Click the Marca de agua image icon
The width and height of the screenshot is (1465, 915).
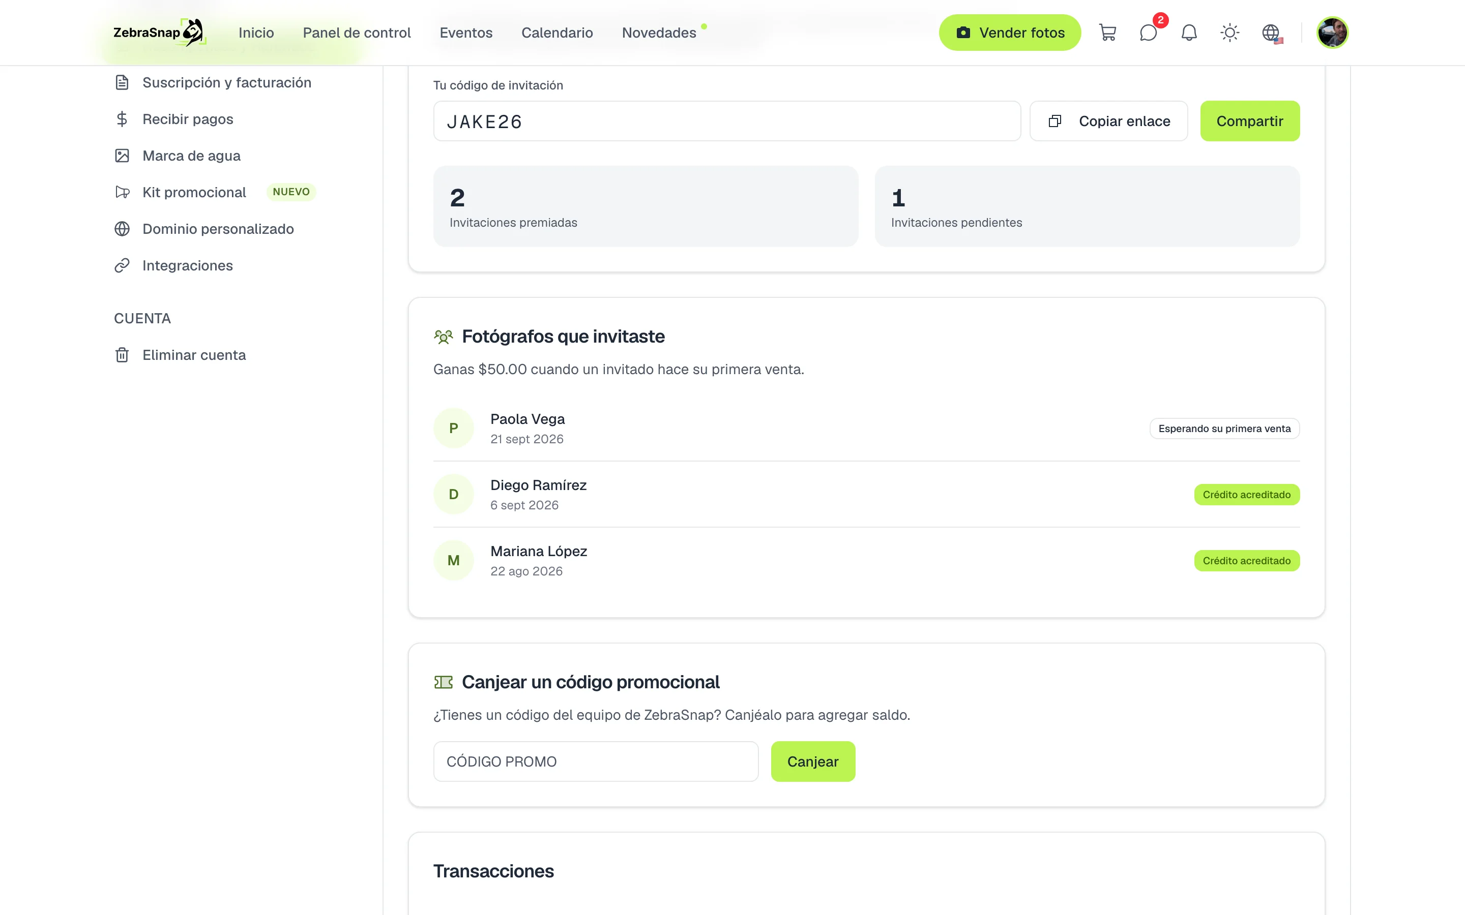tap(122, 156)
